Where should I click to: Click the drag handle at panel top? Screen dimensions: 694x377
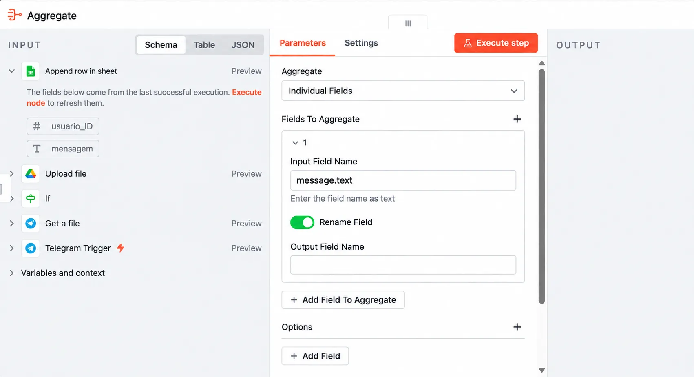coord(408,23)
